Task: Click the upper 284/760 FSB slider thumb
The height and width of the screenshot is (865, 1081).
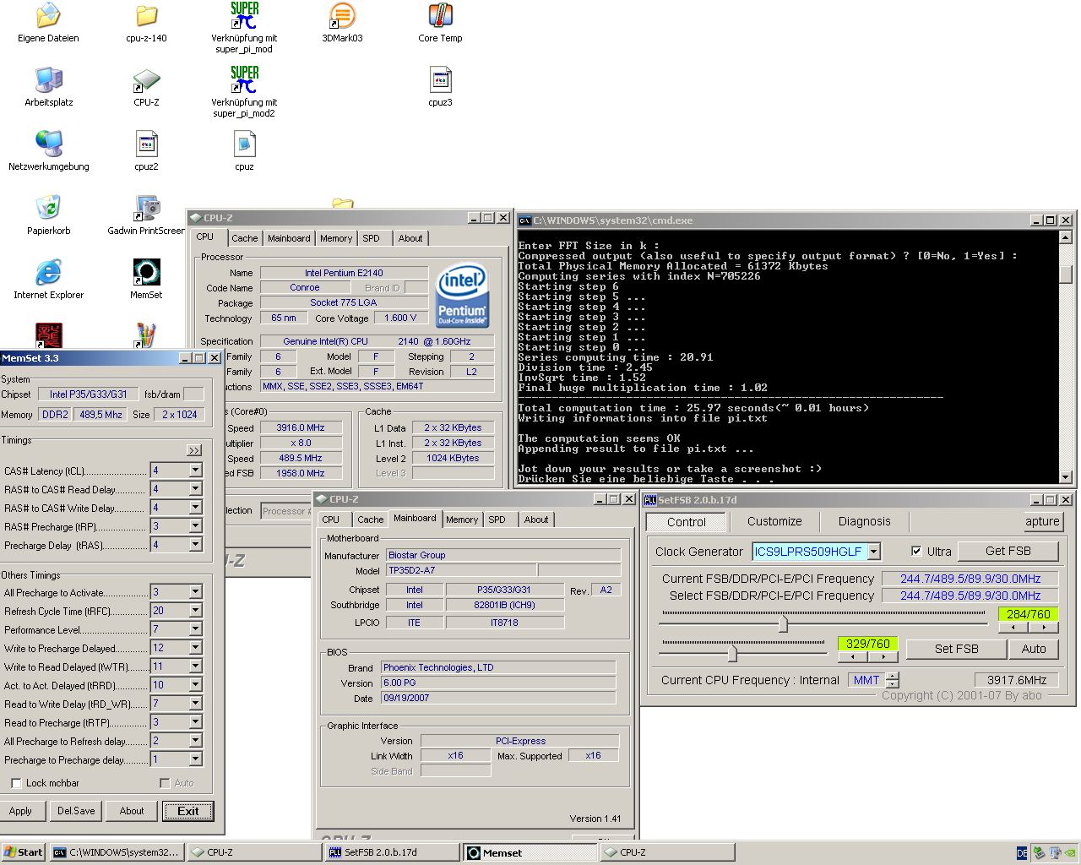Action: coord(783,624)
